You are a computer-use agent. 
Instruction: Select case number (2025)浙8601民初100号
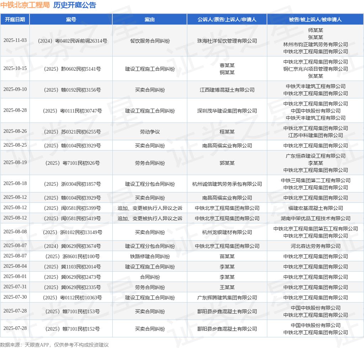coord(73,256)
